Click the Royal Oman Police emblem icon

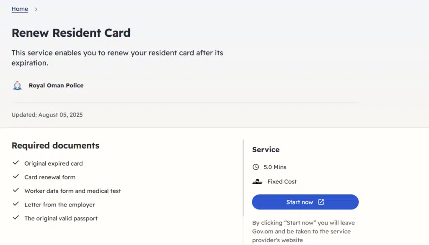[x=17, y=86]
